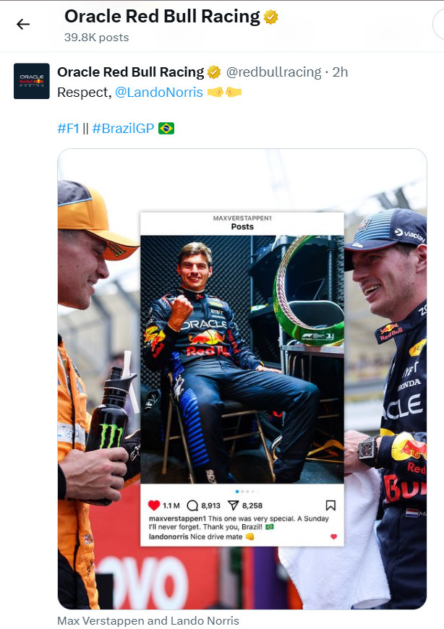This screenshot has height=629, width=444.
Task: Click the Brazil flag emoji after #BrazilGP
Action: [166, 129]
